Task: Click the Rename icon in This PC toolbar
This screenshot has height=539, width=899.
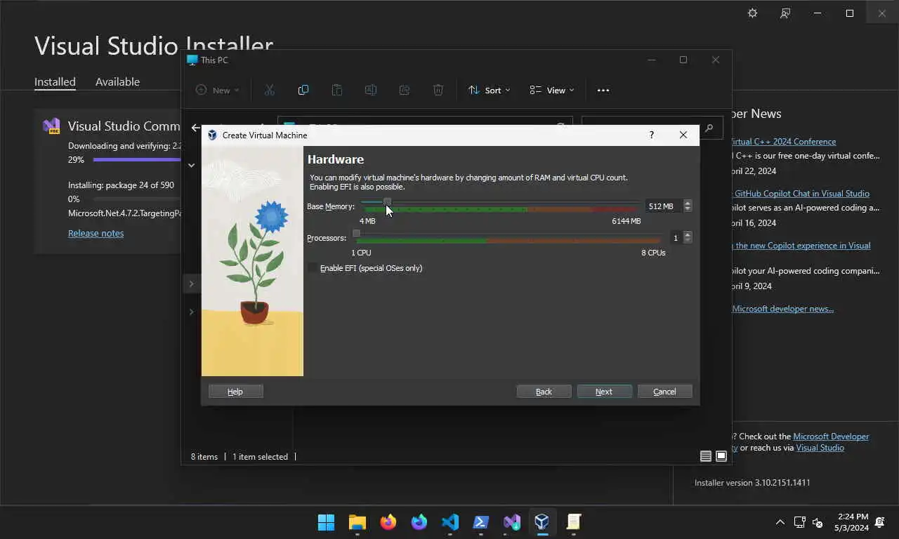Action: 371,90
